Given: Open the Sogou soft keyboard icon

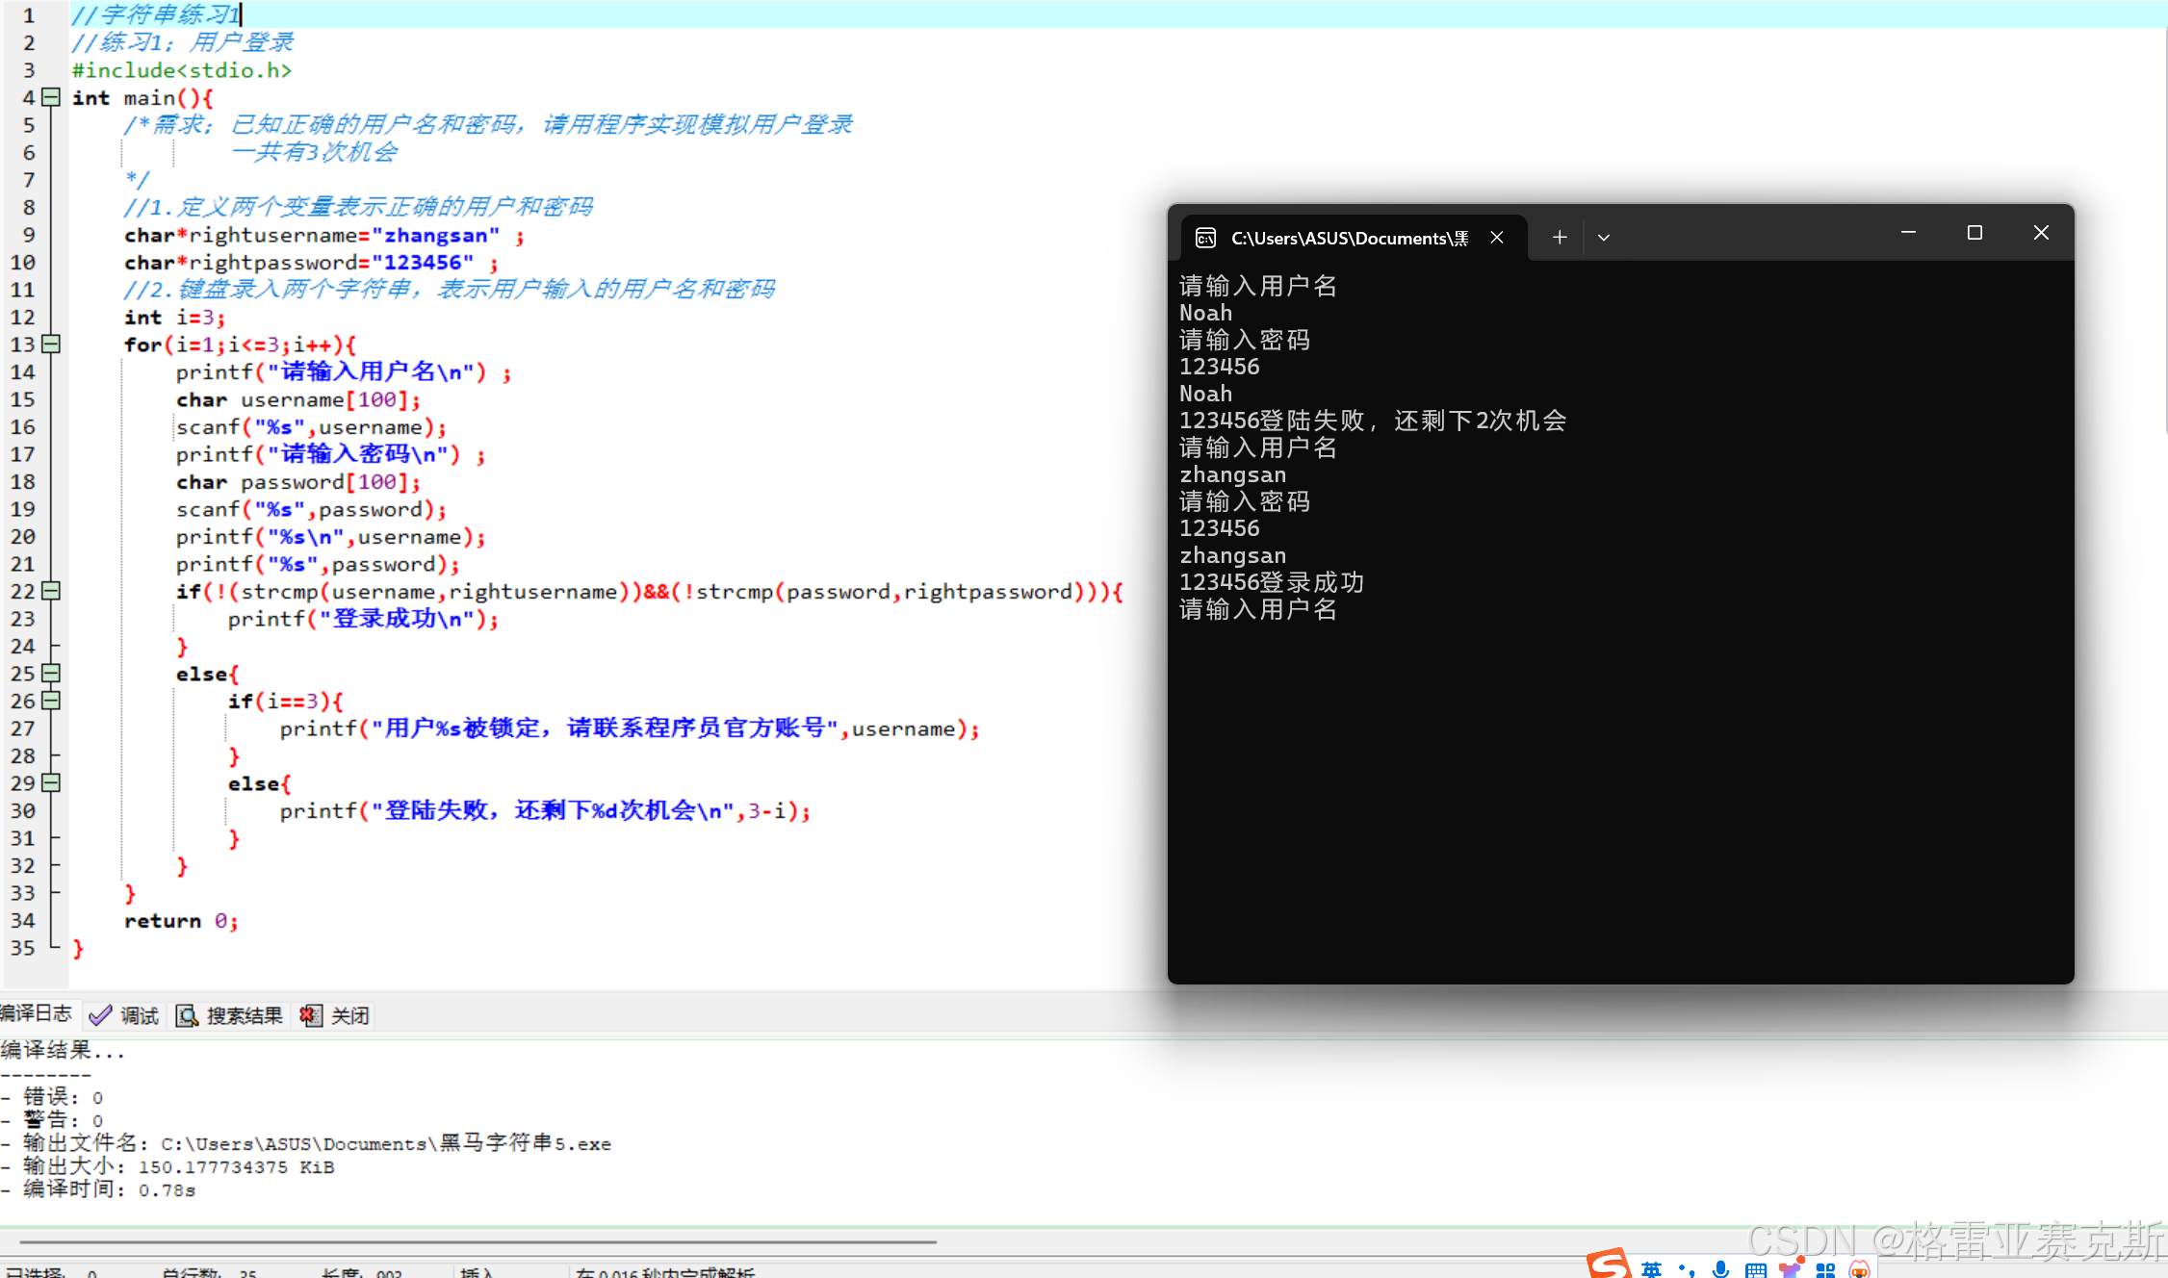Looking at the screenshot, I should [x=1756, y=1269].
